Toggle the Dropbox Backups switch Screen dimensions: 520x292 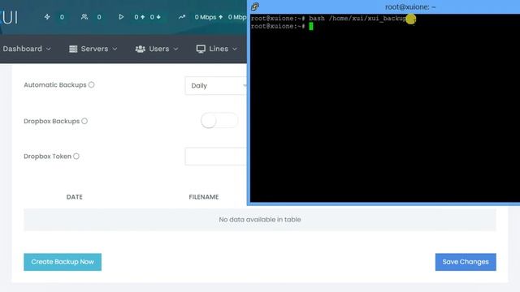(219, 121)
